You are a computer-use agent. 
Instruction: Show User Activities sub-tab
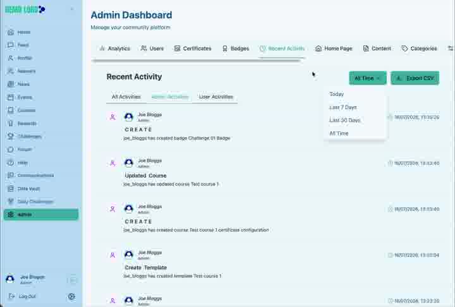click(x=216, y=97)
